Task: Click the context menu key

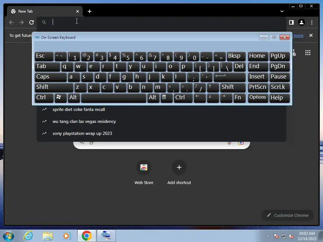Action: pos(167,98)
